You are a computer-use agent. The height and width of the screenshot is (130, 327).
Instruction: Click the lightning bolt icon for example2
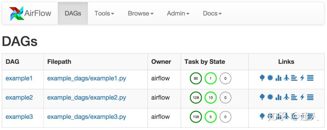click(x=302, y=97)
